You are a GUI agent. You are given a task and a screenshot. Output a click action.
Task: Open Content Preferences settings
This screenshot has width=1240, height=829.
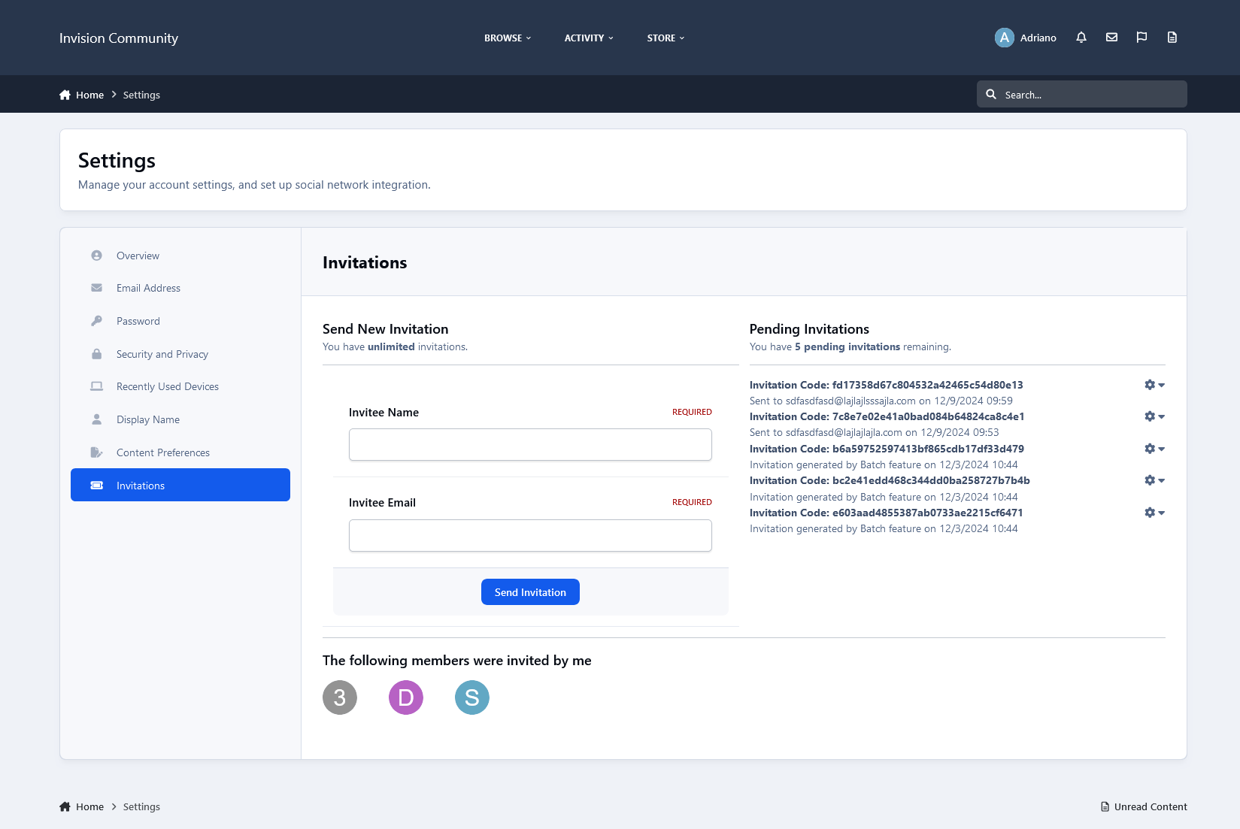(x=162, y=452)
